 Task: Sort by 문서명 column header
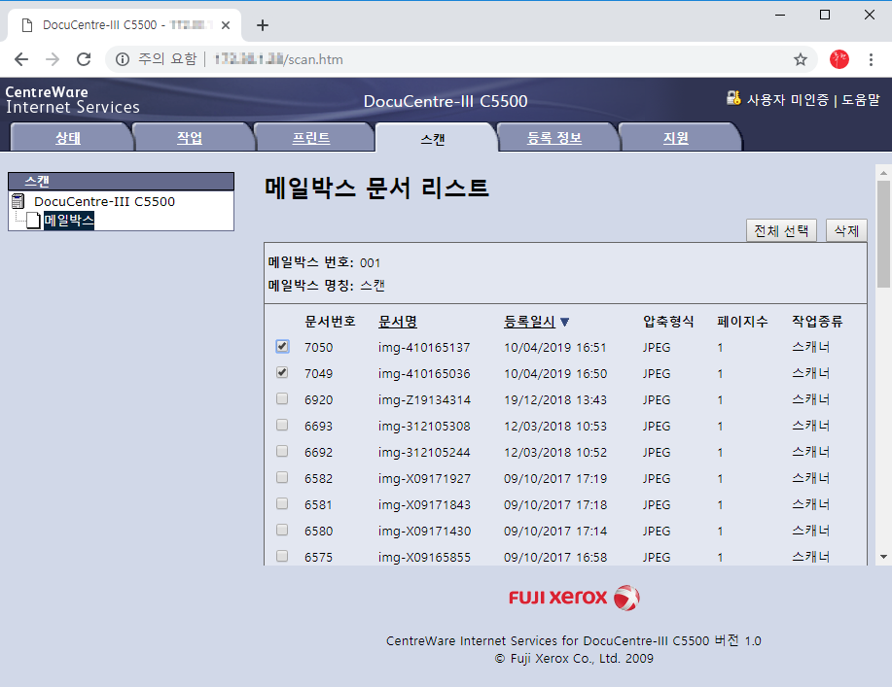tap(398, 322)
